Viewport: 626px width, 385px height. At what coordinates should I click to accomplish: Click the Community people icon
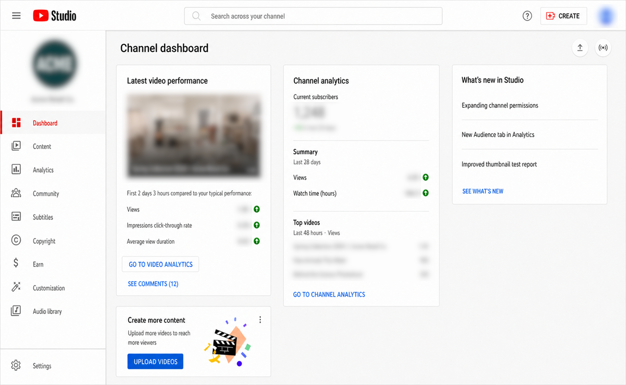click(16, 193)
